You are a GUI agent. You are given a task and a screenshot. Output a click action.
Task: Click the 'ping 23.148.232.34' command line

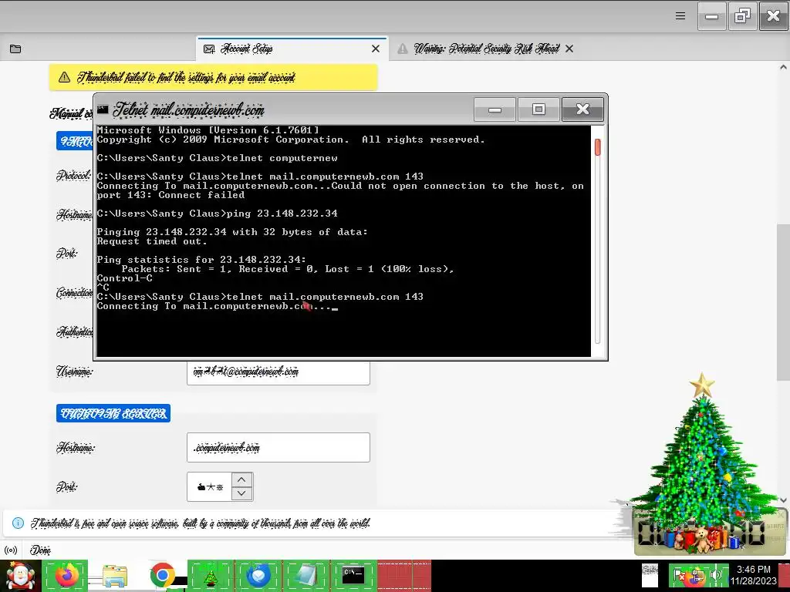[x=217, y=214]
